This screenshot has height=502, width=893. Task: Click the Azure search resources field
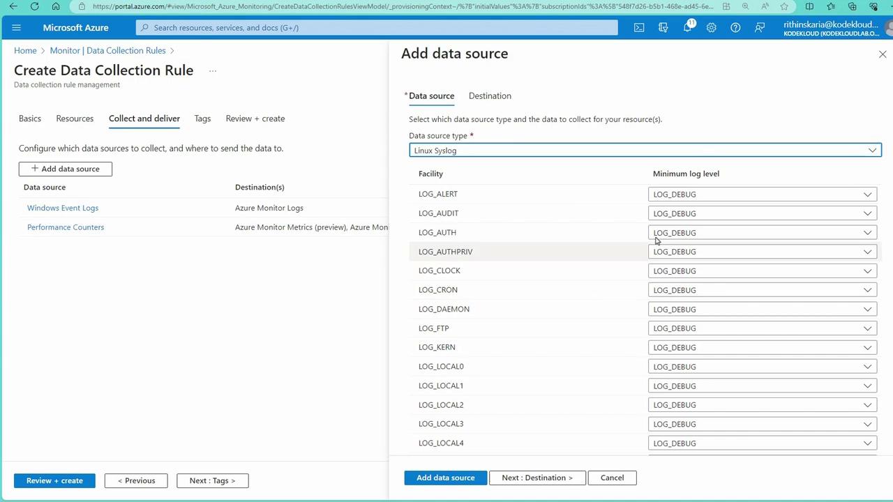[377, 28]
